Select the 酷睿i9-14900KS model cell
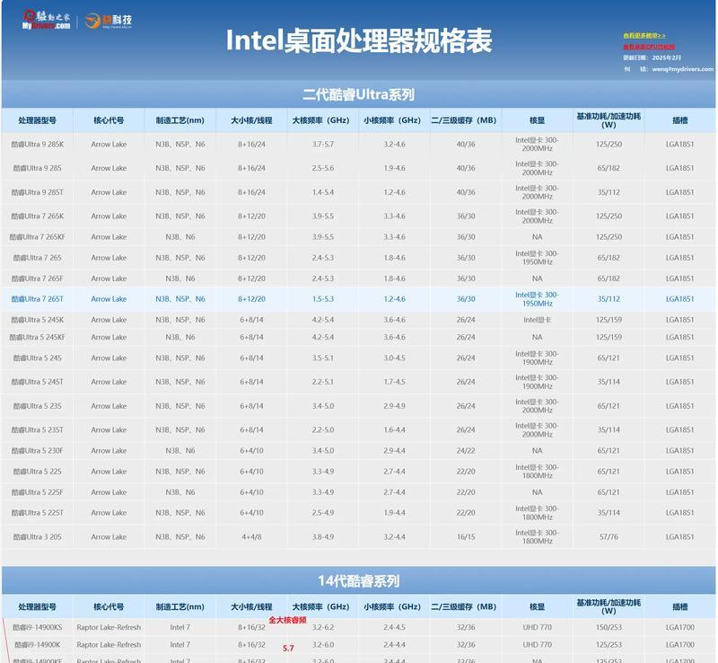The width and height of the screenshot is (718, 663). (x=37, y=627)
